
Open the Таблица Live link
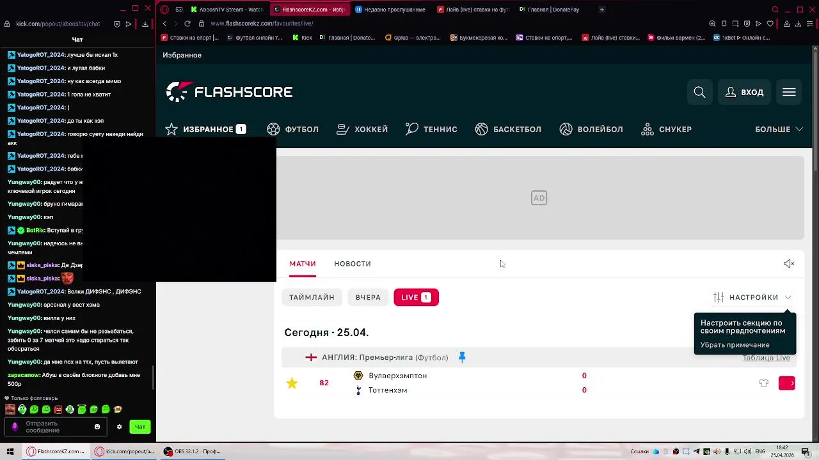coord(766,358)
